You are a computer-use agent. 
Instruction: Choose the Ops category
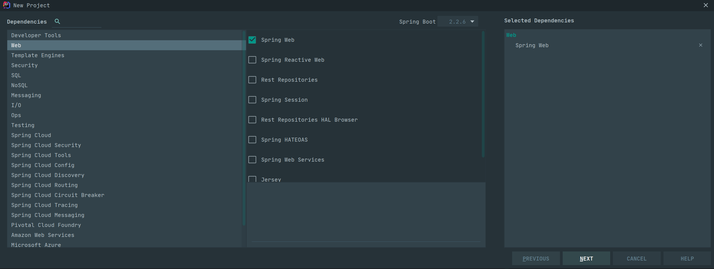(125, 115)
